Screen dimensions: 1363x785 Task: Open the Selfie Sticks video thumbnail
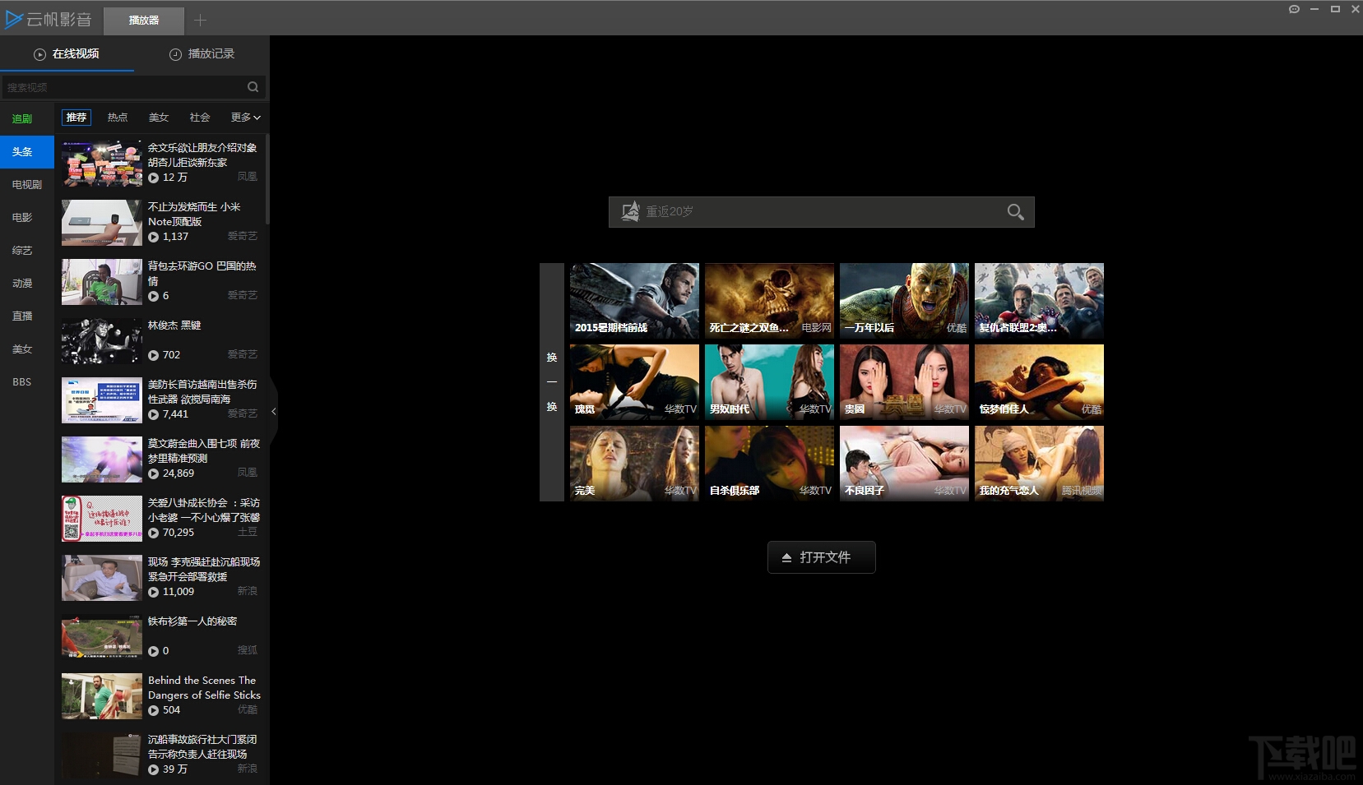pos(102,696)
